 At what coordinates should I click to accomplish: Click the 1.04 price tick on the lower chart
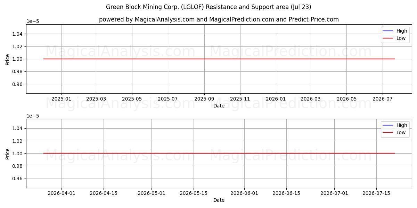(18, 128)
